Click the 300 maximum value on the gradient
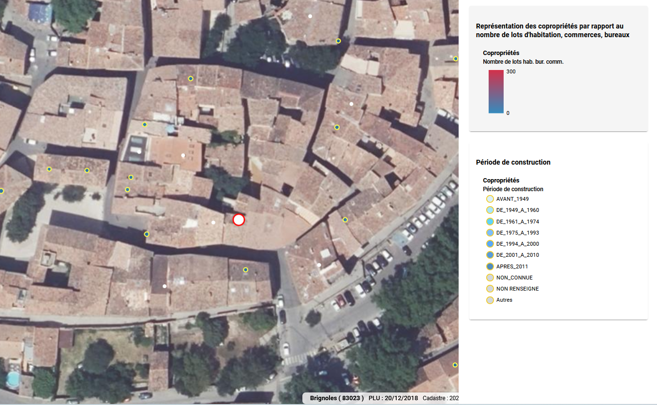 (x=511, y=71)
